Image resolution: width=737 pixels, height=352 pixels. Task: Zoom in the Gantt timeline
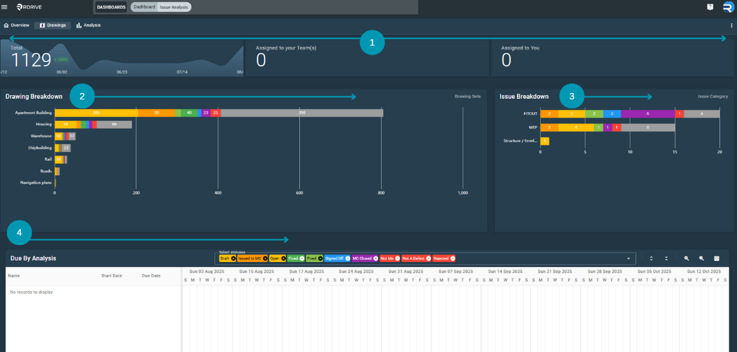tap(687, 258)
